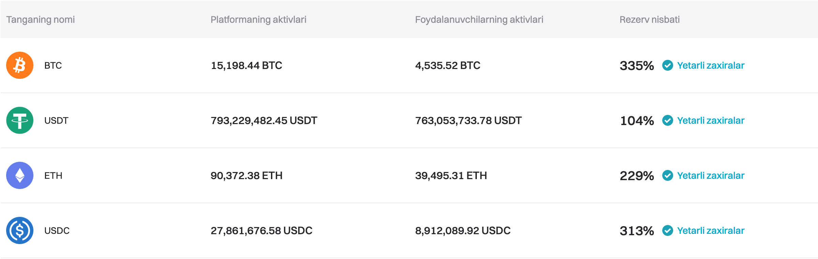The width and height of the screenshot is (818, 259).
Task: Click platform assets value 27,861,676.58 USDC
Action: (261, 230)
